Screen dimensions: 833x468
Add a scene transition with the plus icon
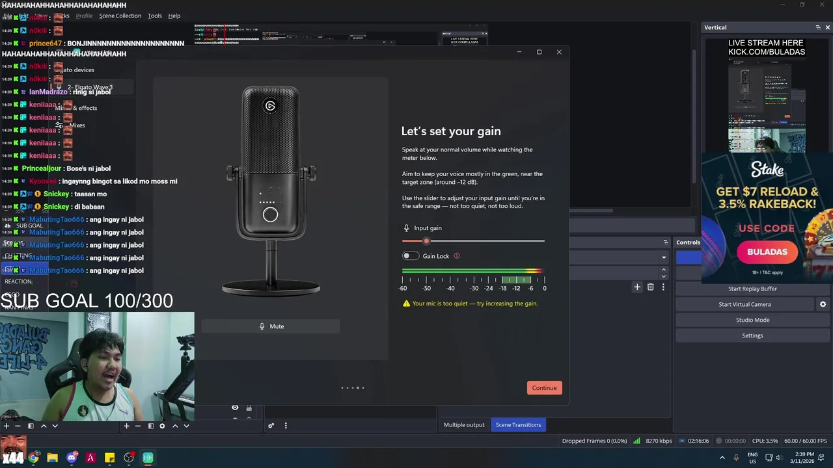[637, 287]
